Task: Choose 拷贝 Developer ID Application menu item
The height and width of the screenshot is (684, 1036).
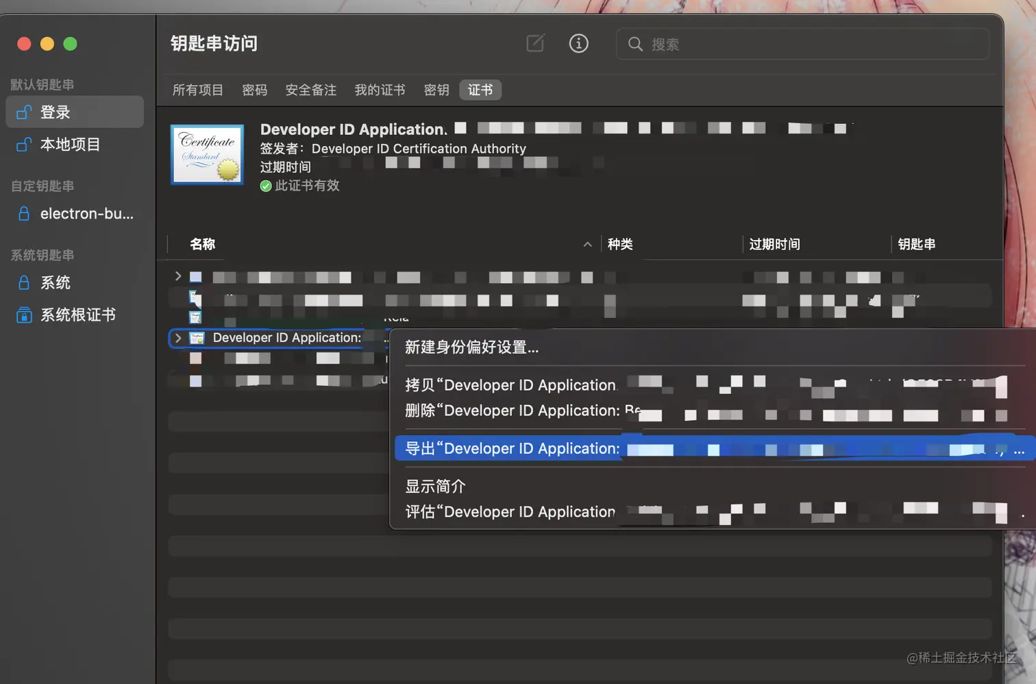Action: [x=713, y=385]
